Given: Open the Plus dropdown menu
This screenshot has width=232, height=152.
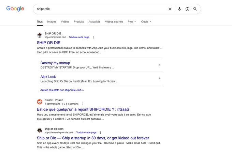Looking at the screenshot, I should [x=132, y=22].
